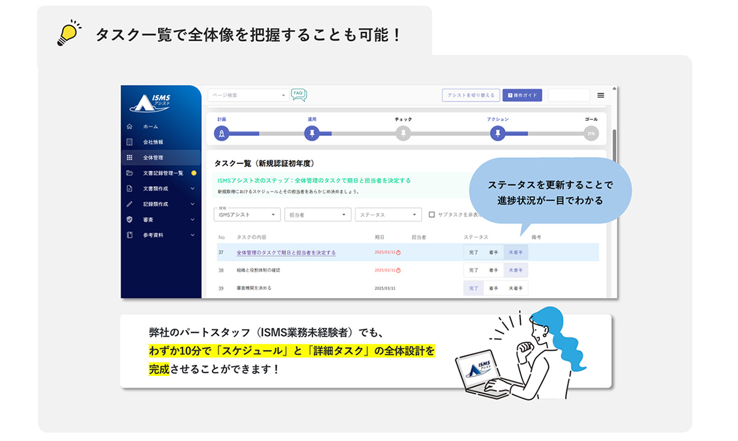Select 未着手 for task 38
The image size is (738, 441).
[515, 270]
